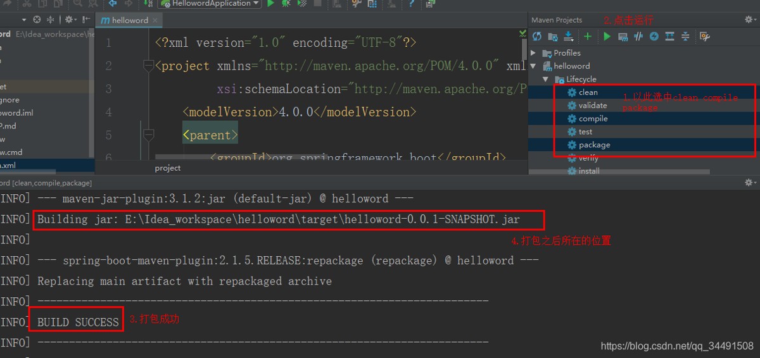The image size is (760, 358).
Task: Run HellowordApplication with toolbar play button
Action: point(270,4)
